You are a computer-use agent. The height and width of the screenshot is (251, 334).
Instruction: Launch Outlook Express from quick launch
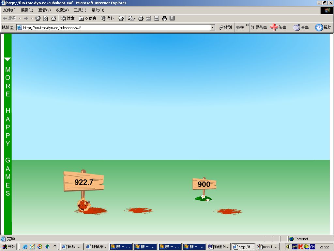click(x=32, y=247)
